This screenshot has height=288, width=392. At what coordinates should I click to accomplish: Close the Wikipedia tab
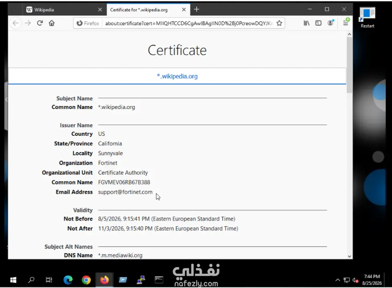point(100,10)
